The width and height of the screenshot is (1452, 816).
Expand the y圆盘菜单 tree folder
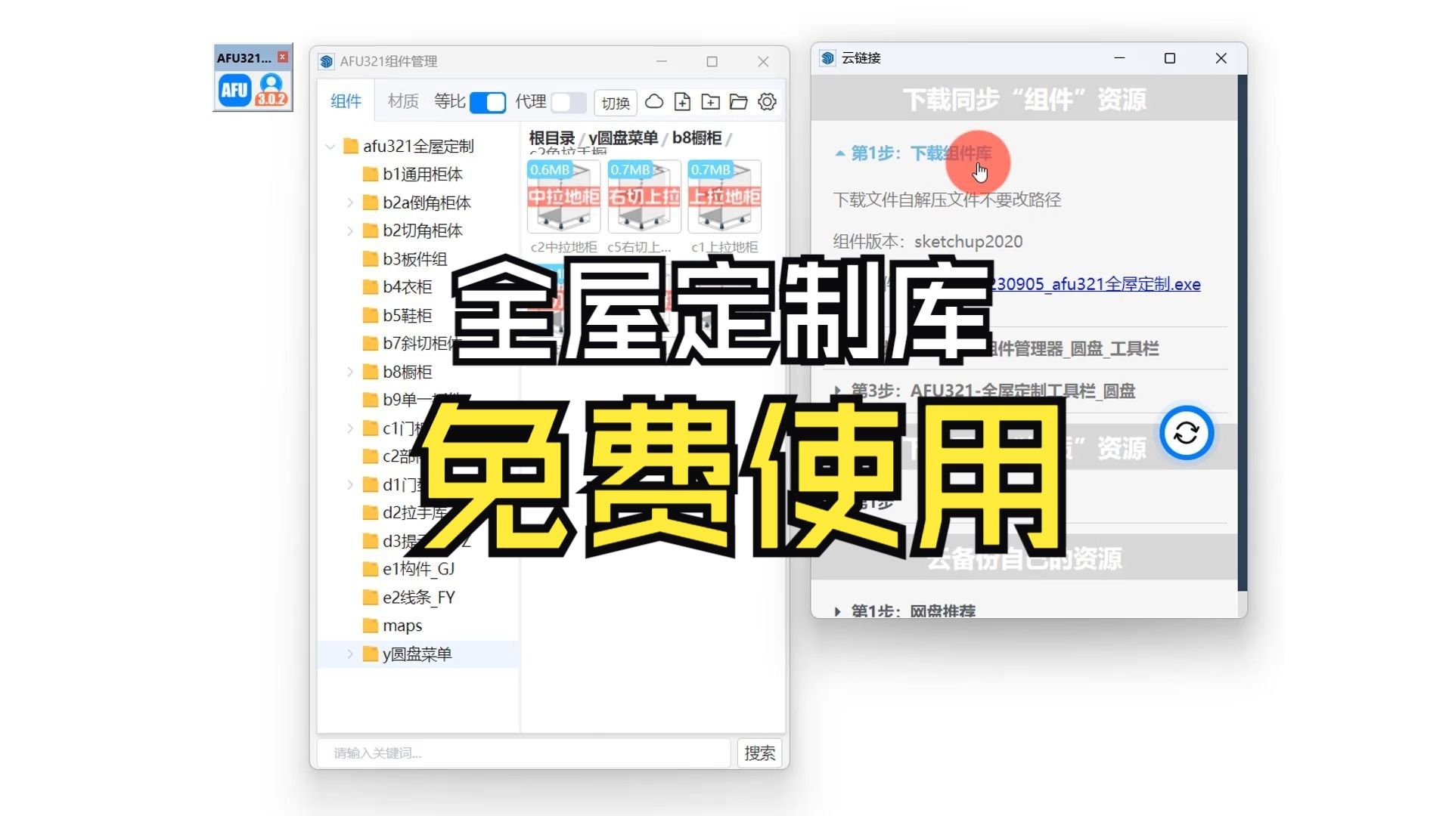pos(349,654)
